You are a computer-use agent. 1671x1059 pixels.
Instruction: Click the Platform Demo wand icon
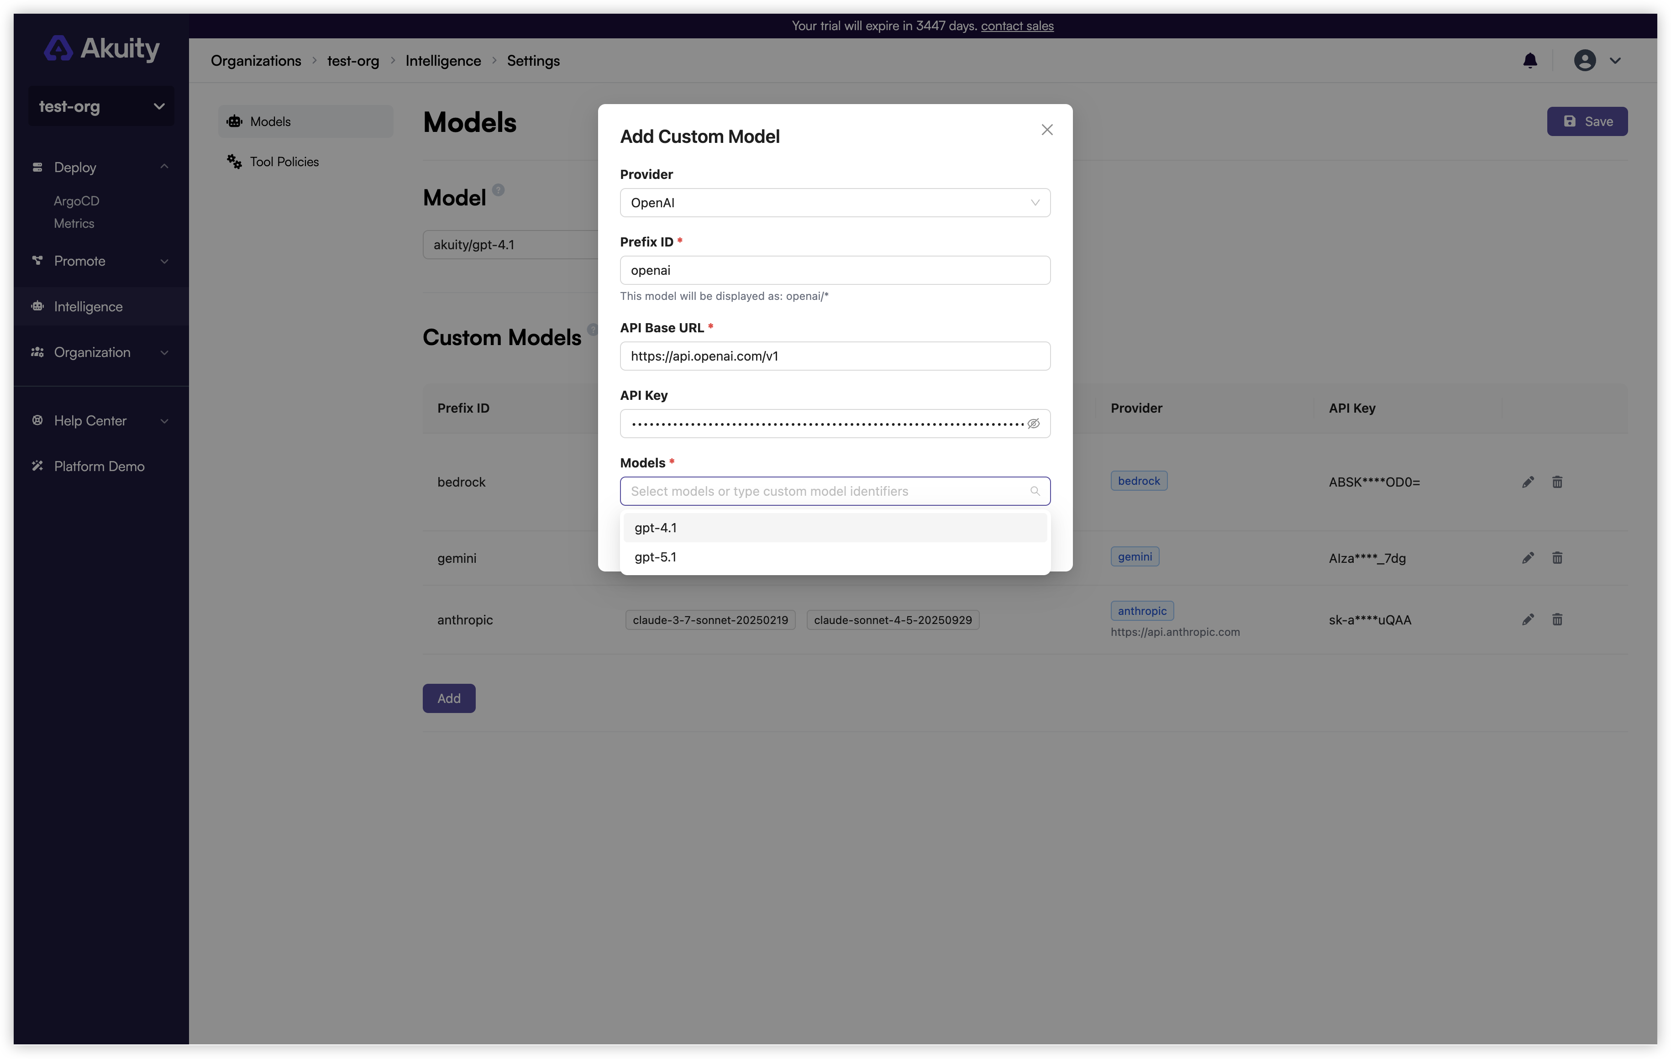[37, 467]
